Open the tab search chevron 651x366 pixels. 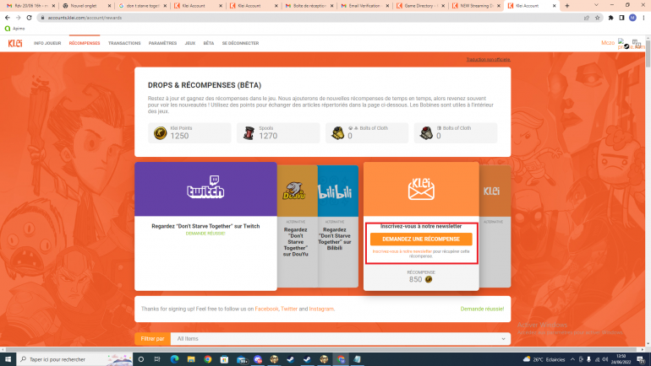596,5
